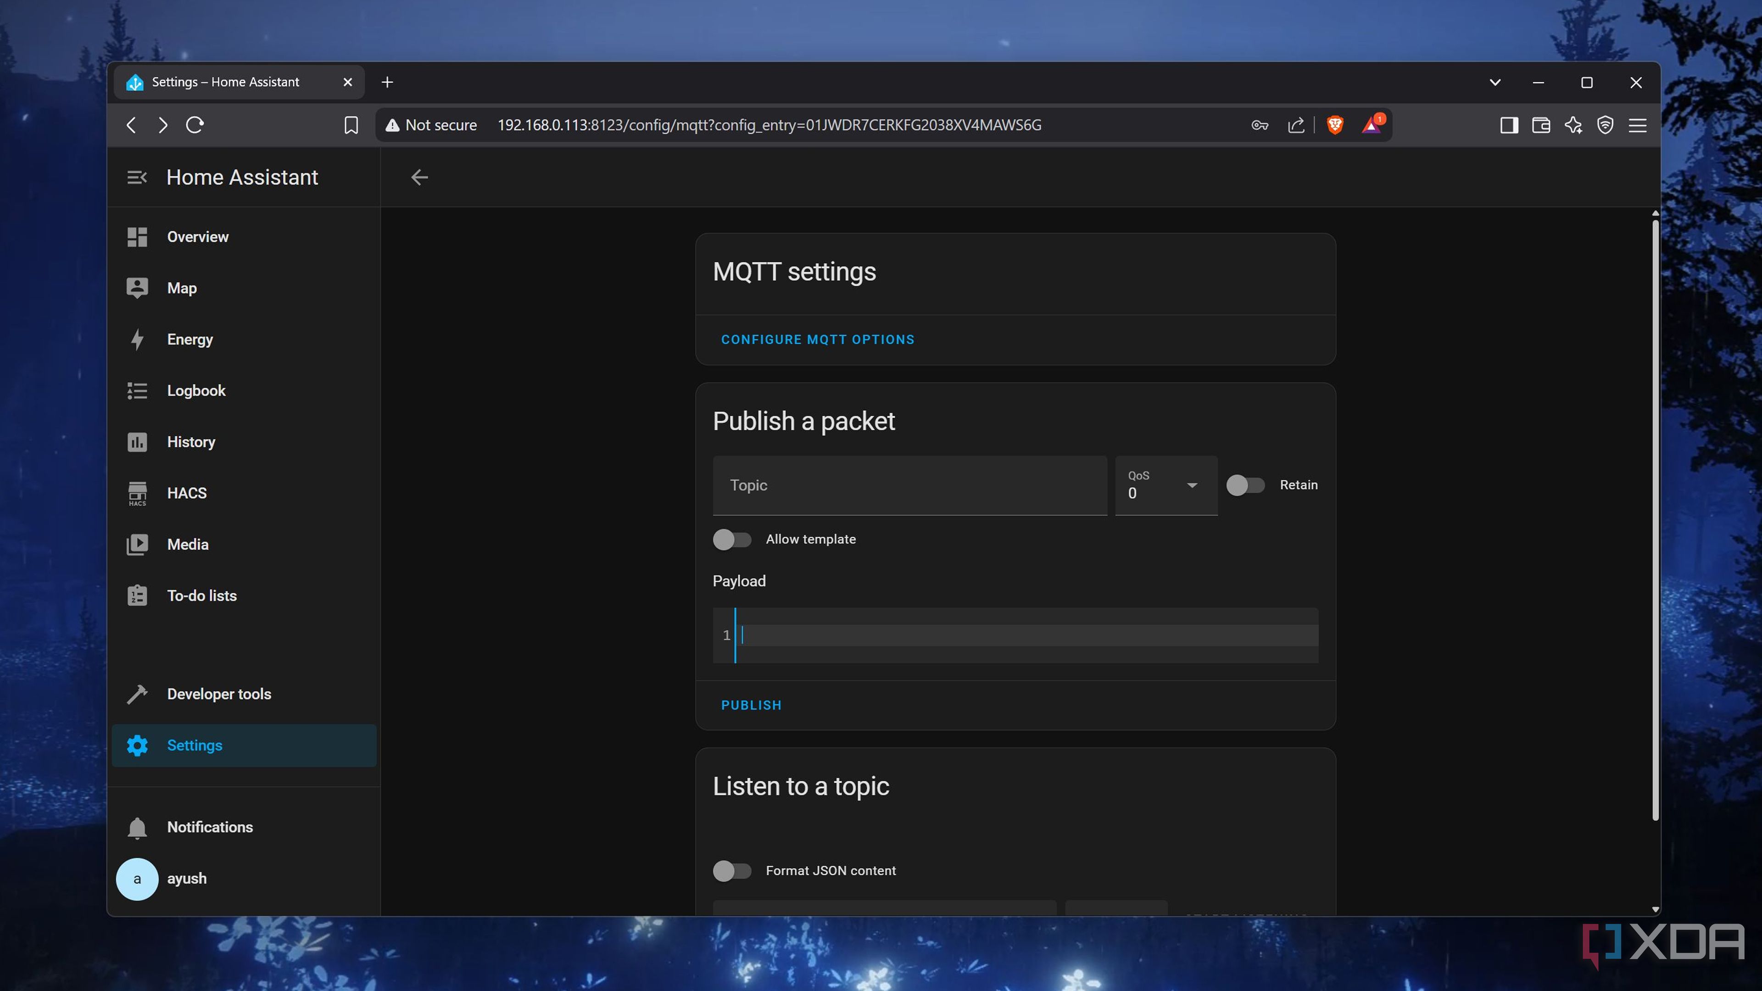Image resolution: width=1762 pixels, height=991 pixels.
Task: Click inside the Payload code editor
Action: [1016, 635]
